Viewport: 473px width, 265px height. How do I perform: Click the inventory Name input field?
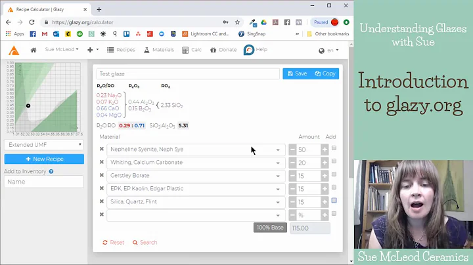(44, 182)
